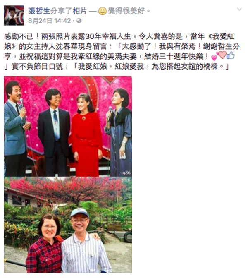Expand the post options chevron menu
The image size is (248, 278).
pyautogui.click(x=239, y=9)
